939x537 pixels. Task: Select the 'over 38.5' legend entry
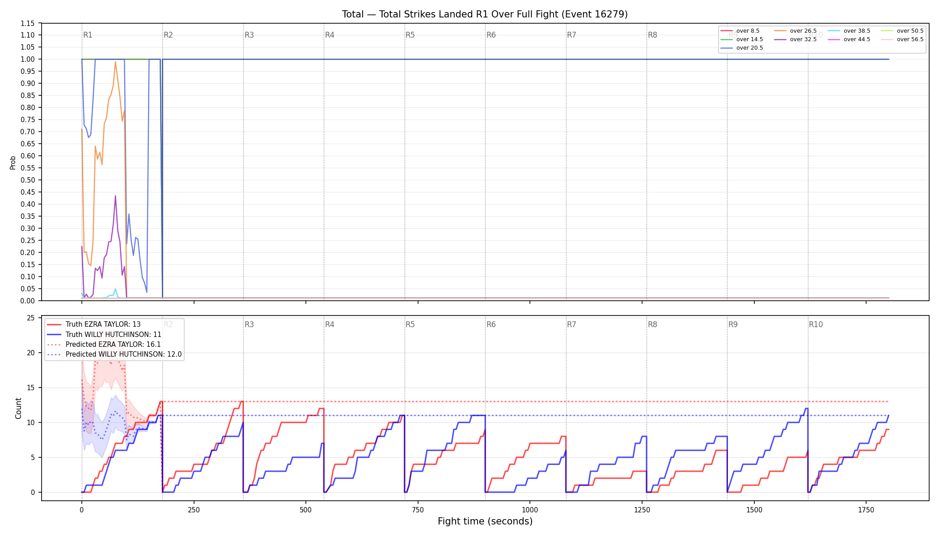click(849, 31)
